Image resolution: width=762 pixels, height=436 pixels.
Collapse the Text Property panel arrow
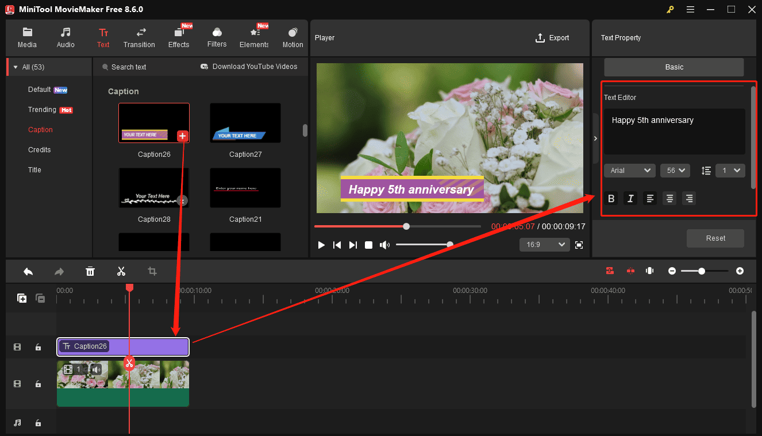pos(595,138)
